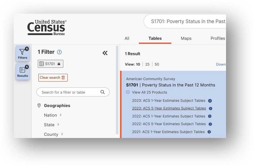This screenshot has width=254, height=166.
Task: Open 2023 ACS 1-Year Estimates Subject Tables
Action: (x=169, y=101)
